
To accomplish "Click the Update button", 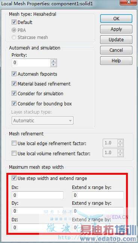I will click(x=116, y=39).
